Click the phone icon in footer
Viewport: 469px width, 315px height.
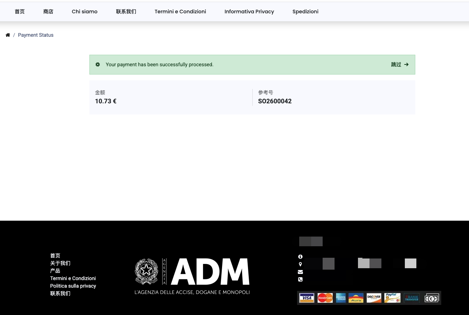[300, 279]
